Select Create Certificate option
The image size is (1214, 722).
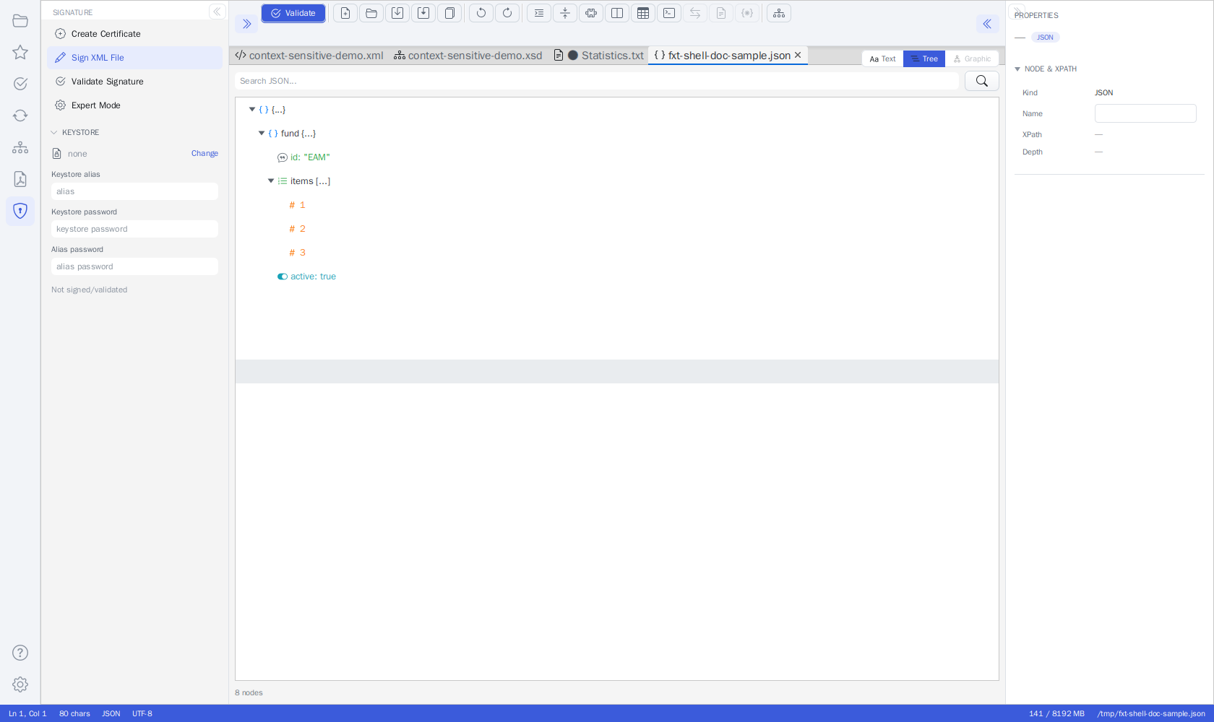pyautogui.click(x=135, y=34)
